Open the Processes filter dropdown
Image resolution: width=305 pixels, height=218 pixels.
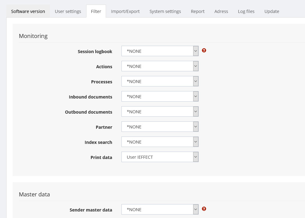(x=160, y=82)
